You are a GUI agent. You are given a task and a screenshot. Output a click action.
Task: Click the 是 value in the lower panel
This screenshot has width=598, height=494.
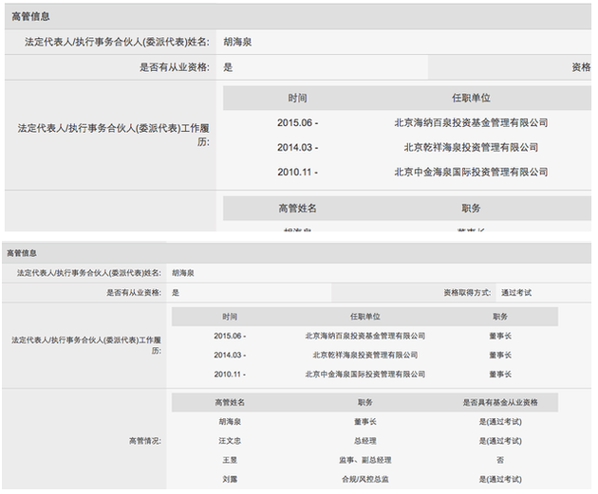tap(176, 293)
